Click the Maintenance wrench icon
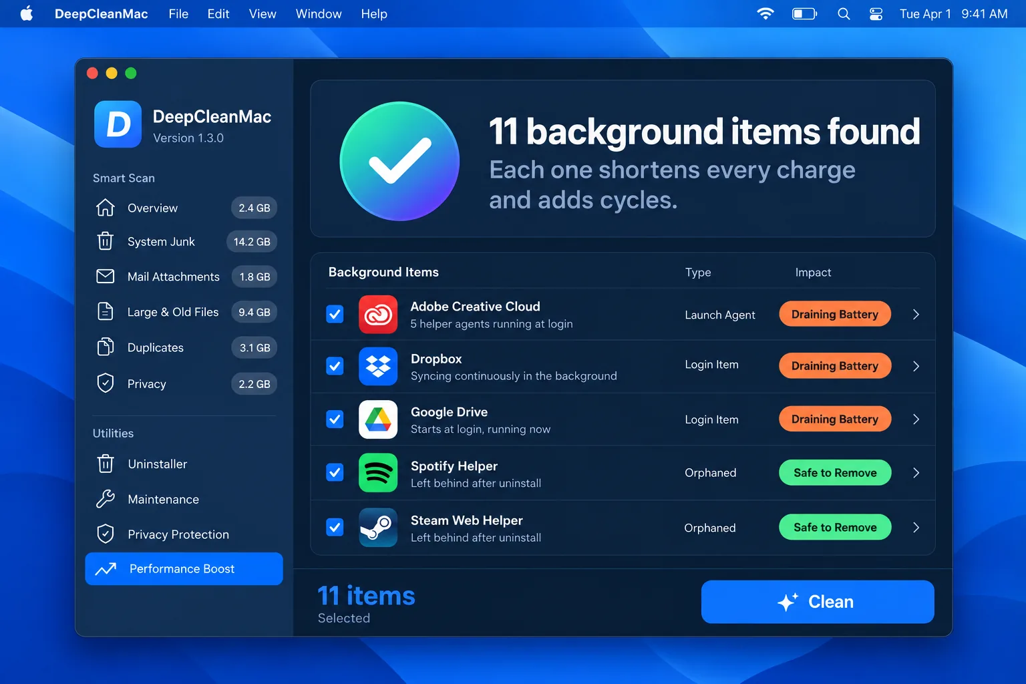Image resolution: width=1026 pixels, height=684 pixels. tap(106, 499)
